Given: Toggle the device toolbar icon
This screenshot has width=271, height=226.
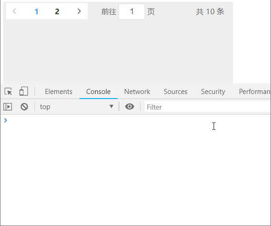Looking at the screenshot, I should point(24,91).
